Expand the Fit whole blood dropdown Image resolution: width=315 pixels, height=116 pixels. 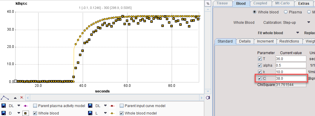click(x=298, y=33)
